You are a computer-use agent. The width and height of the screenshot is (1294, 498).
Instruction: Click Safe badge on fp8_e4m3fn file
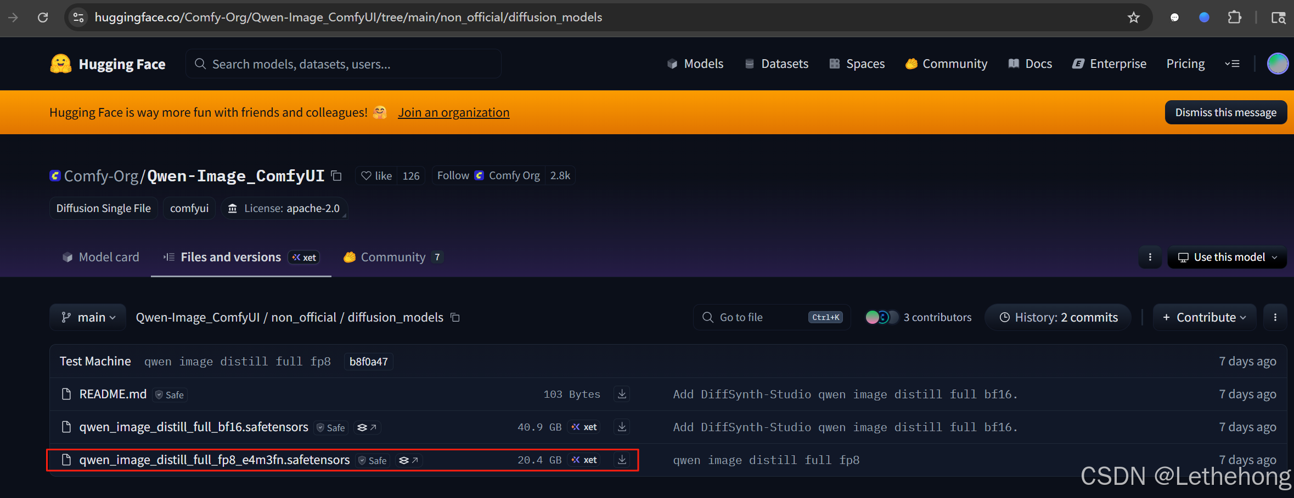(x=373, y=460)
